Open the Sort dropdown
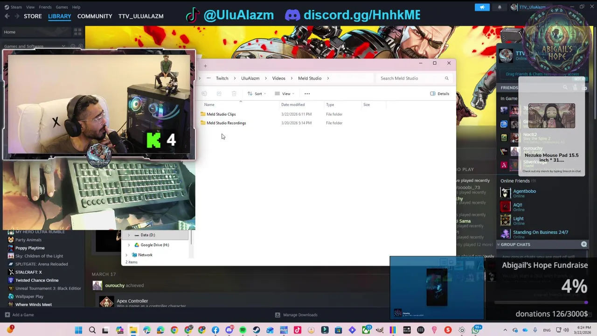597x336 pixels. [x=257, y=94]
